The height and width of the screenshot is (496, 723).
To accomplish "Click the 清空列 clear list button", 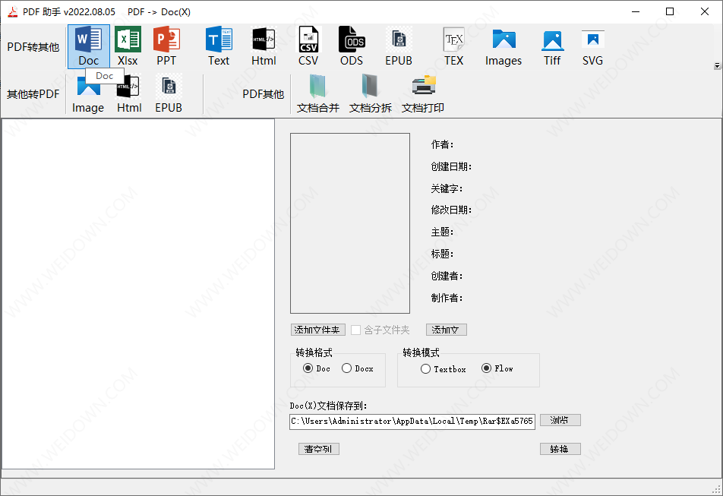I will pyautogui.click(x=319, y=449).
